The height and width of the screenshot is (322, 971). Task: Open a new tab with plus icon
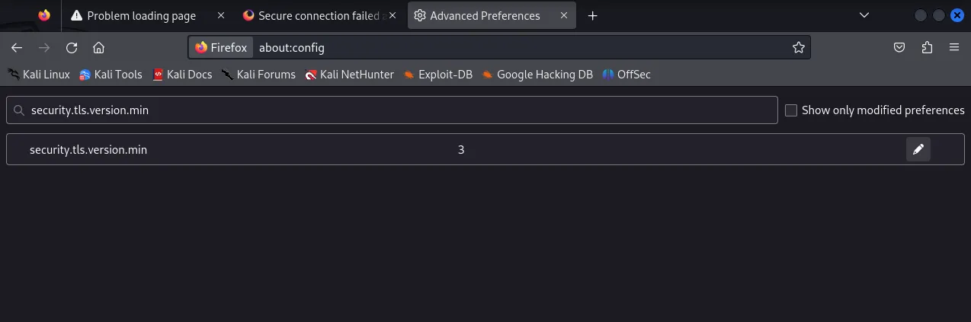click(592, 15)
